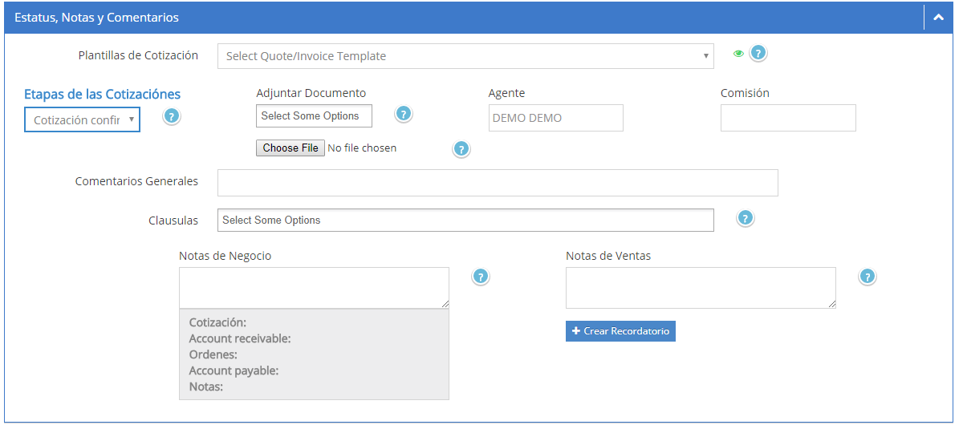
Task: Select options in the Clausulas field
Action: (465, 220)
